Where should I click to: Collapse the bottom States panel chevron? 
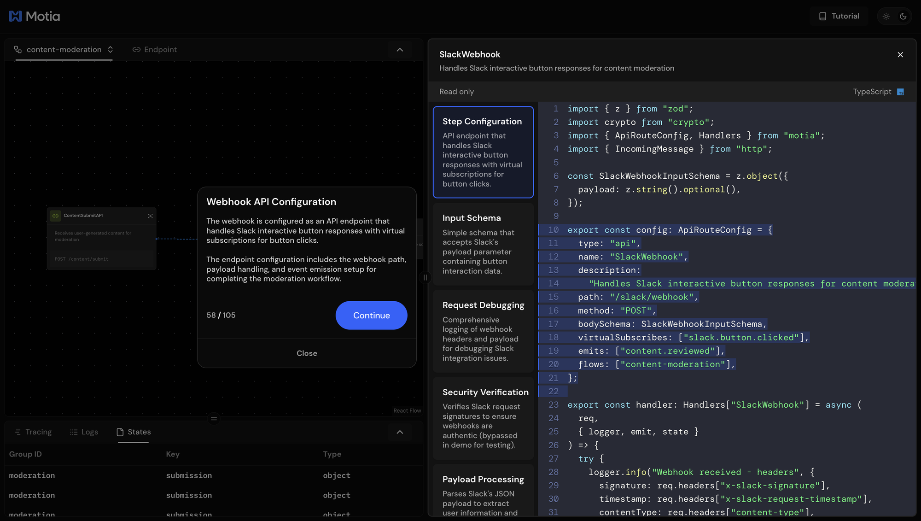click(400, 432)
